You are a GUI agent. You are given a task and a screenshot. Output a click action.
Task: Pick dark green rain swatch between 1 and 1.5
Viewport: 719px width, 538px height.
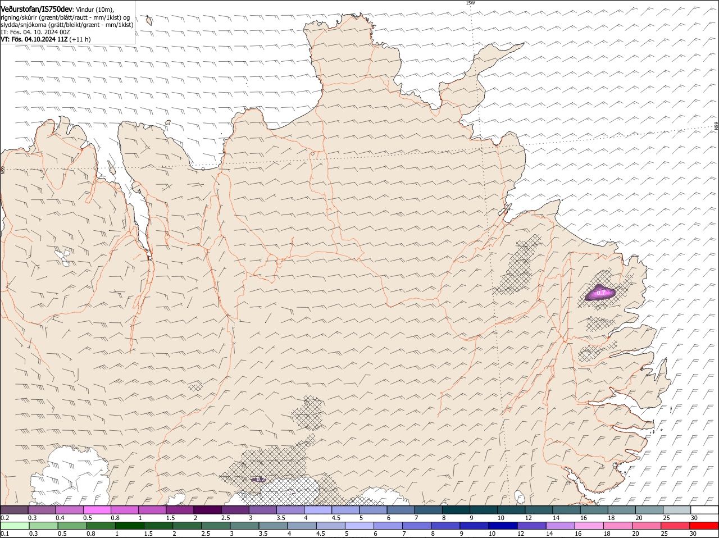129,526
